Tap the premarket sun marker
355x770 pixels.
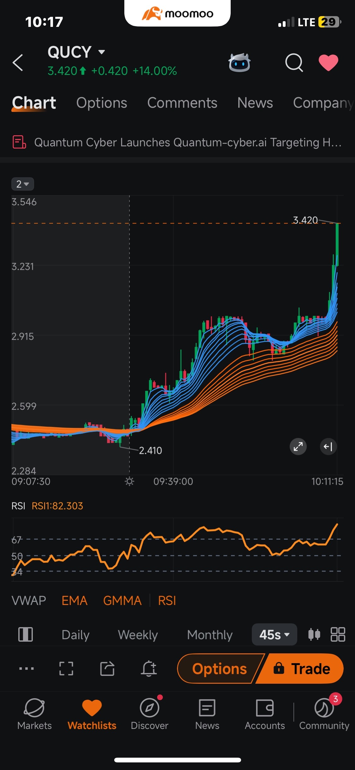(129, 481)
